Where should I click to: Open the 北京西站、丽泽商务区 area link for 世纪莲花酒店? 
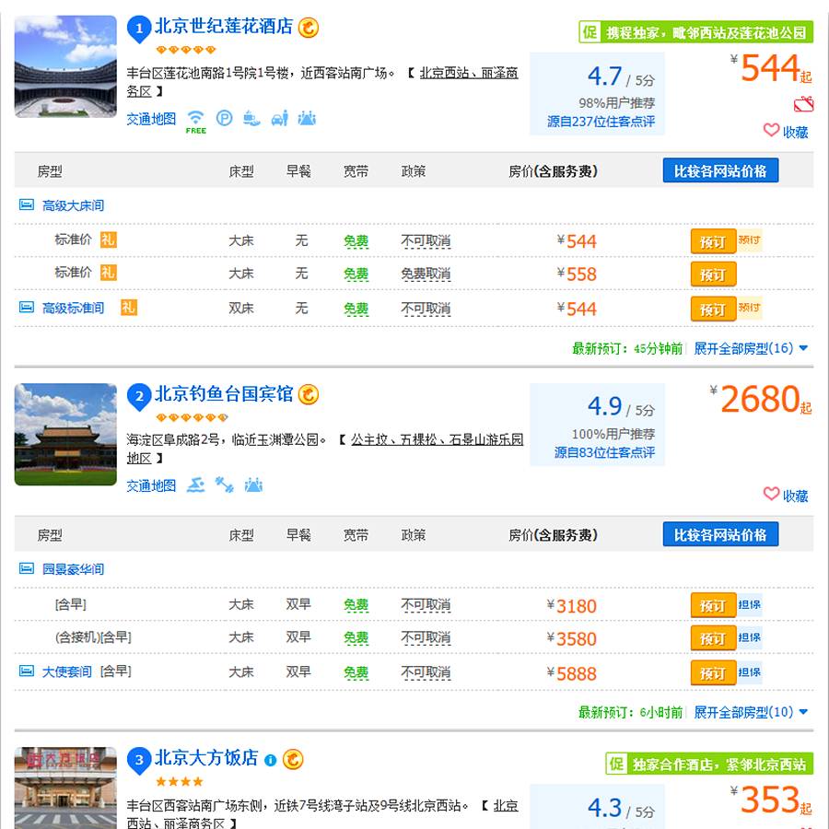pos(469,73)
